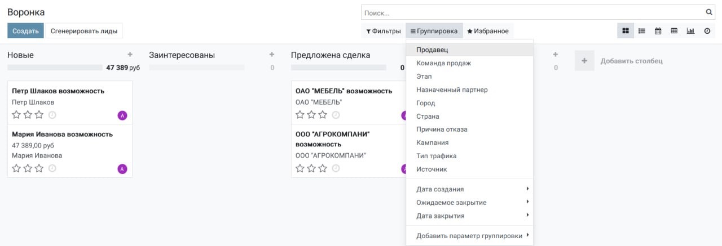This screenshot has width=722, height=246.
Task: Click the search magnifier icon
Action: tap(709, 12)
